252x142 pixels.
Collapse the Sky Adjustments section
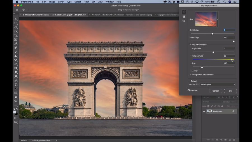(190, 45)
